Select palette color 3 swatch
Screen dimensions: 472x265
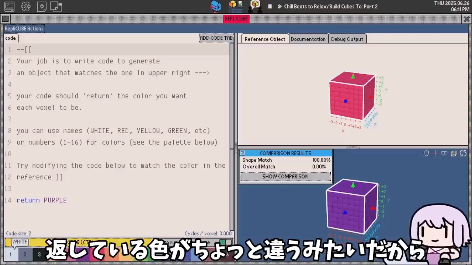click(39, 254)
